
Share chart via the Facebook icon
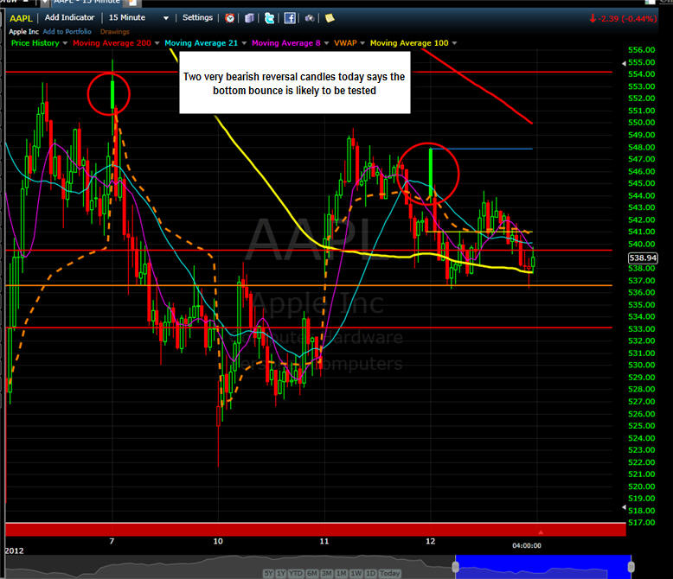tap(290, 17)
